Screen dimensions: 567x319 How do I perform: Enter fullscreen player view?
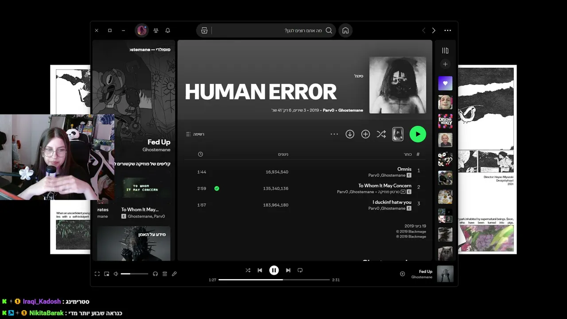97,274
